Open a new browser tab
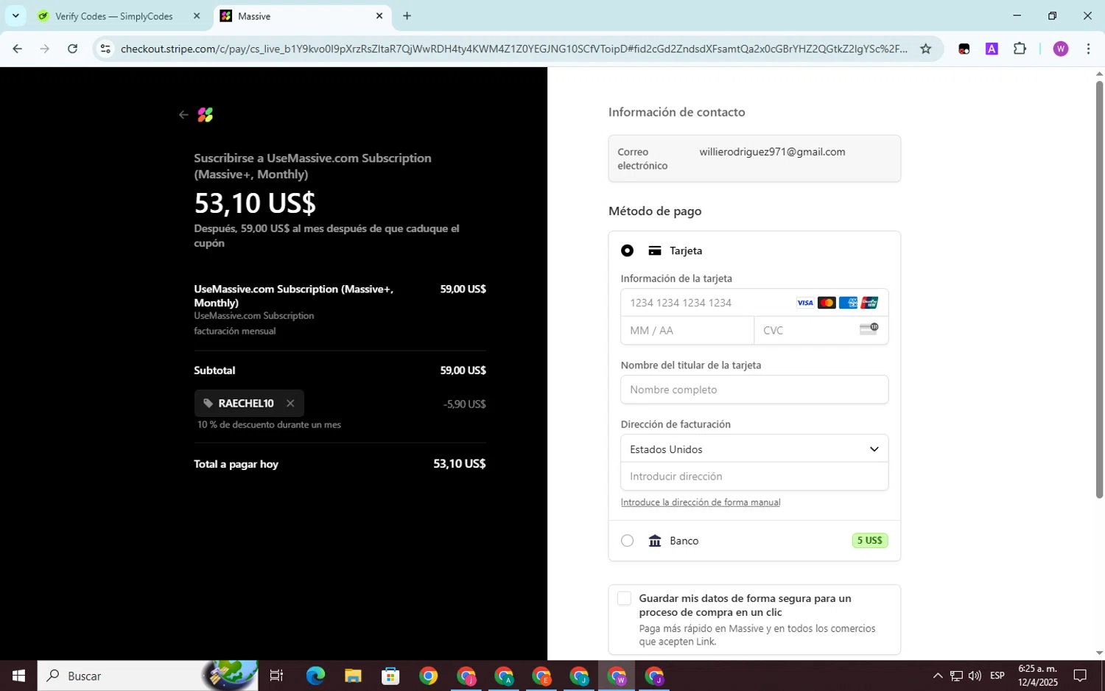The height and width of the screenshot is (691, 1105). (x=407, y=15)
